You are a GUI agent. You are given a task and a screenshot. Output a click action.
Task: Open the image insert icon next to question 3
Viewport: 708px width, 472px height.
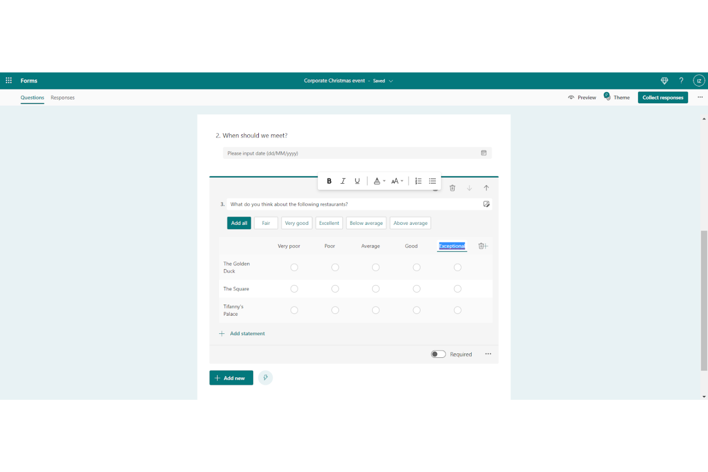tap(487, 204)
